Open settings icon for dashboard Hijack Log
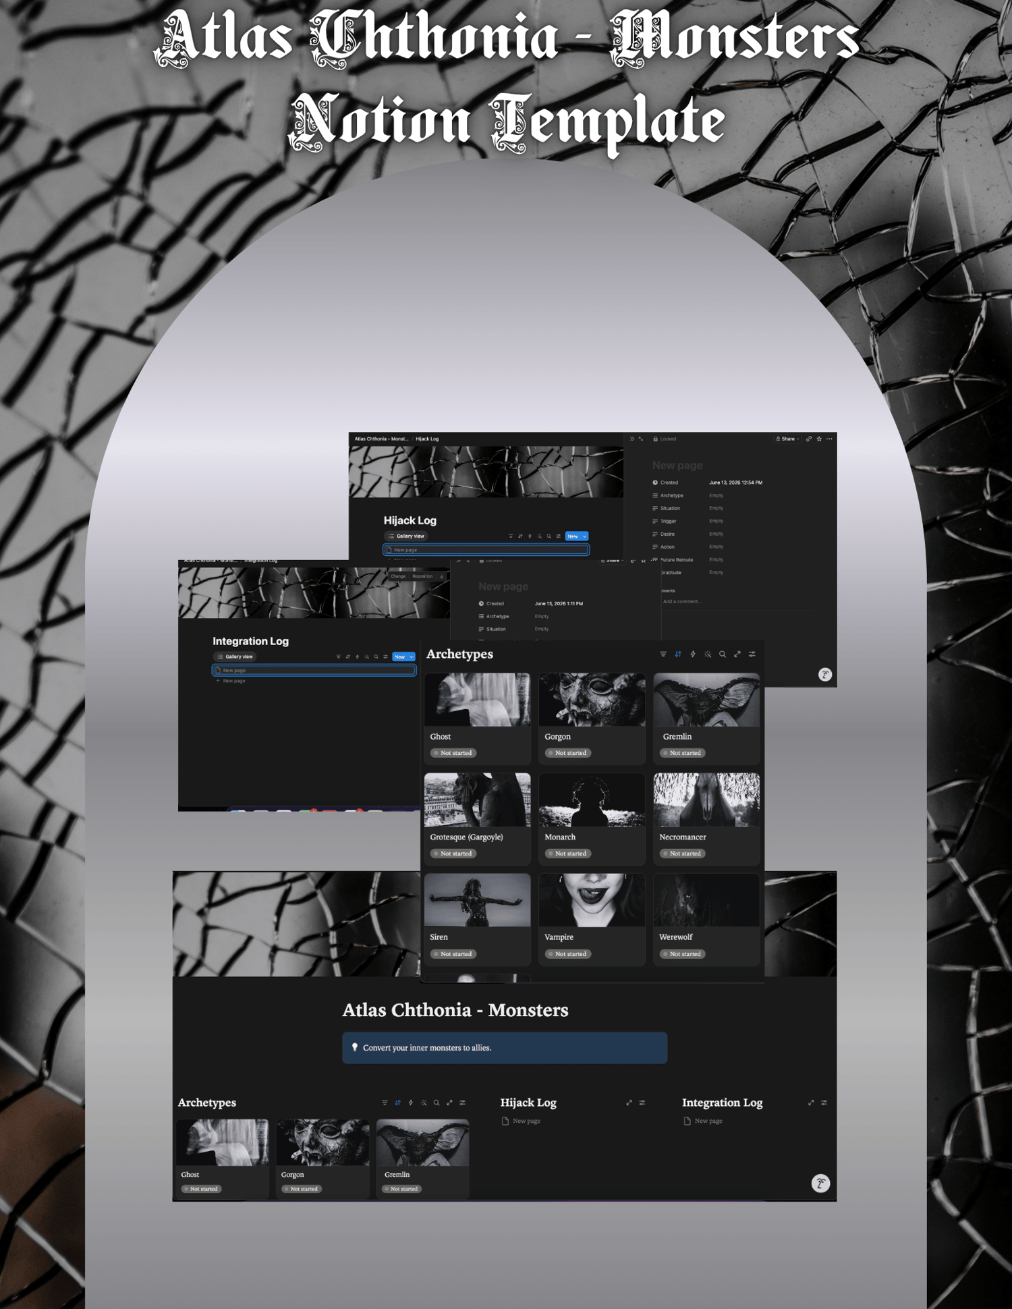The width and height of the screenshot is (1012, 1309). coord(642,1103)
